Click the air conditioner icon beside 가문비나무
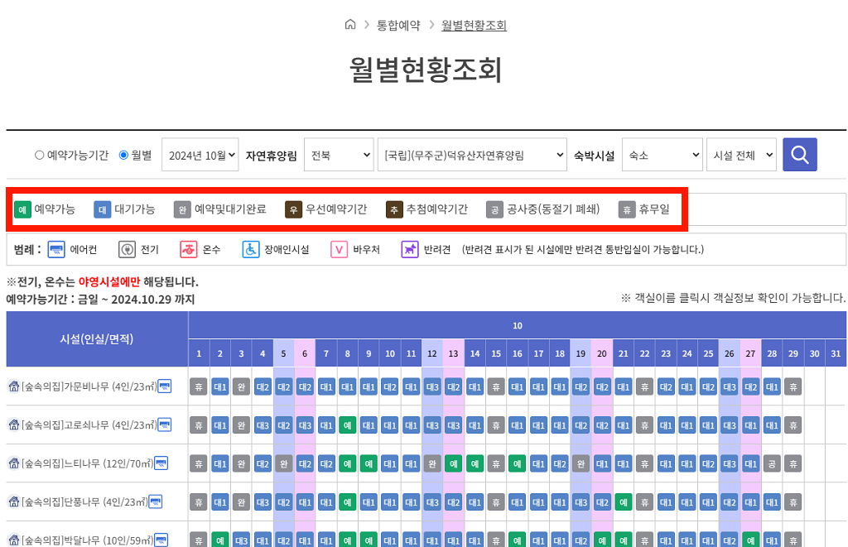 click(163, 387)
